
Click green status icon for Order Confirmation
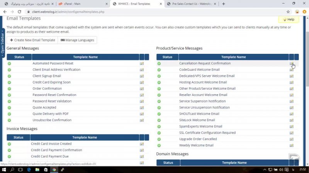[9, 89]
